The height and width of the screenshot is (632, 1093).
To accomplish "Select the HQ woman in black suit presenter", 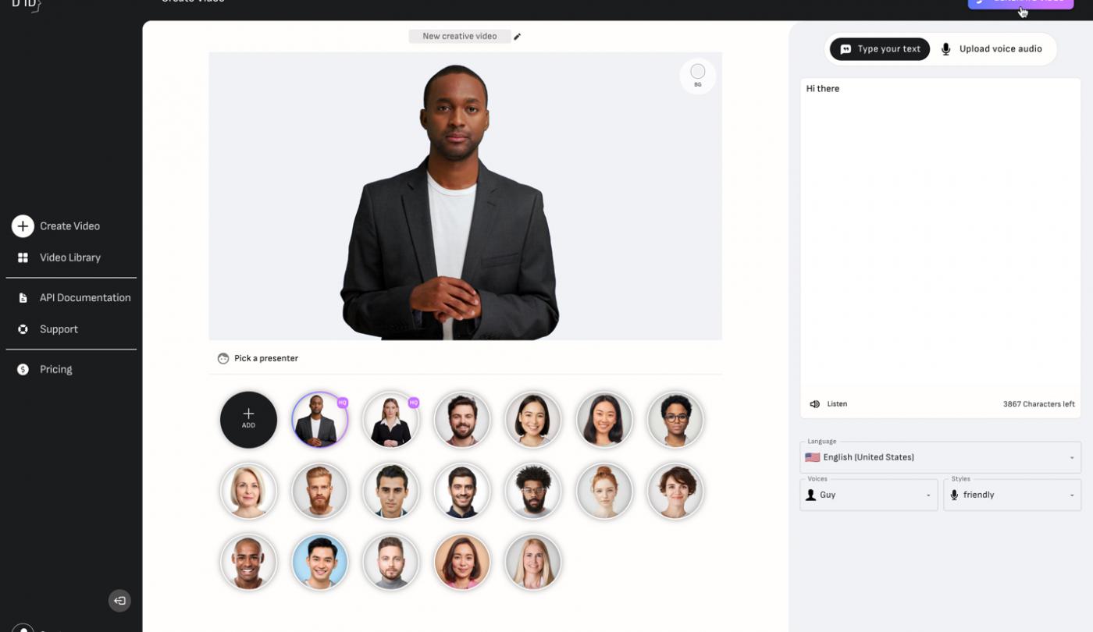I will 391,420.
